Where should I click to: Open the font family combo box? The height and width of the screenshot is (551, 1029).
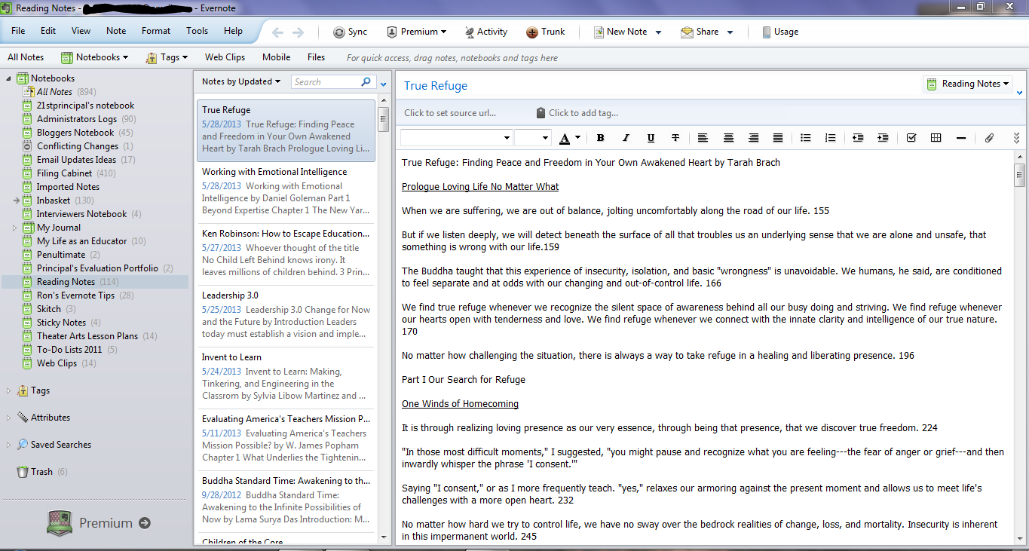(x=456, y=138)
